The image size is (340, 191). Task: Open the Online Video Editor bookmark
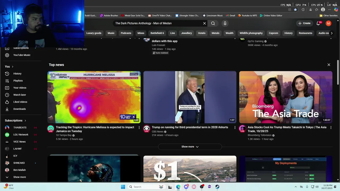pyautogui.click(x=271, y=16)
